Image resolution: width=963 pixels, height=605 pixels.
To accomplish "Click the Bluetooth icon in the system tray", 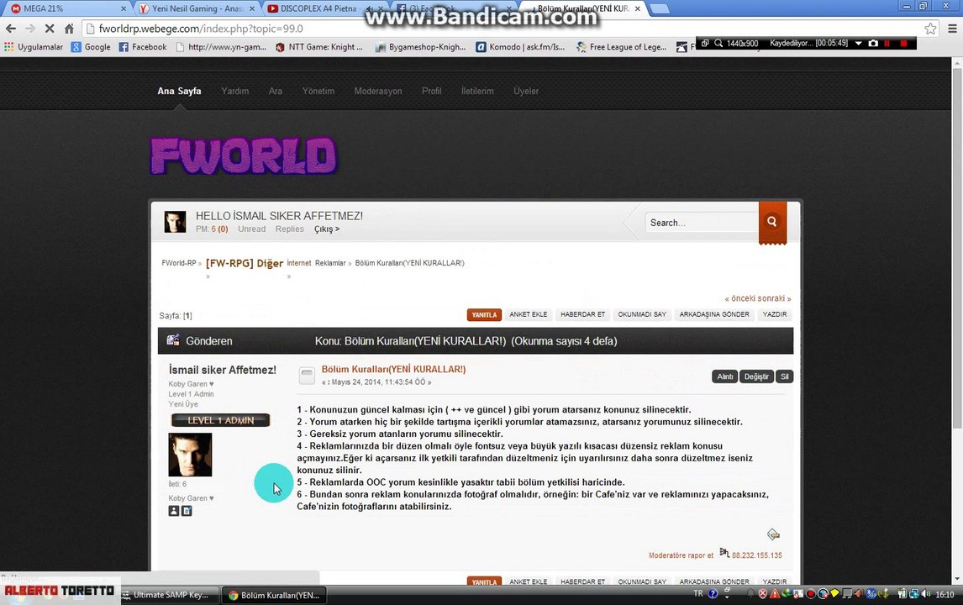I will pyautogui.click(x=871, y=594).
